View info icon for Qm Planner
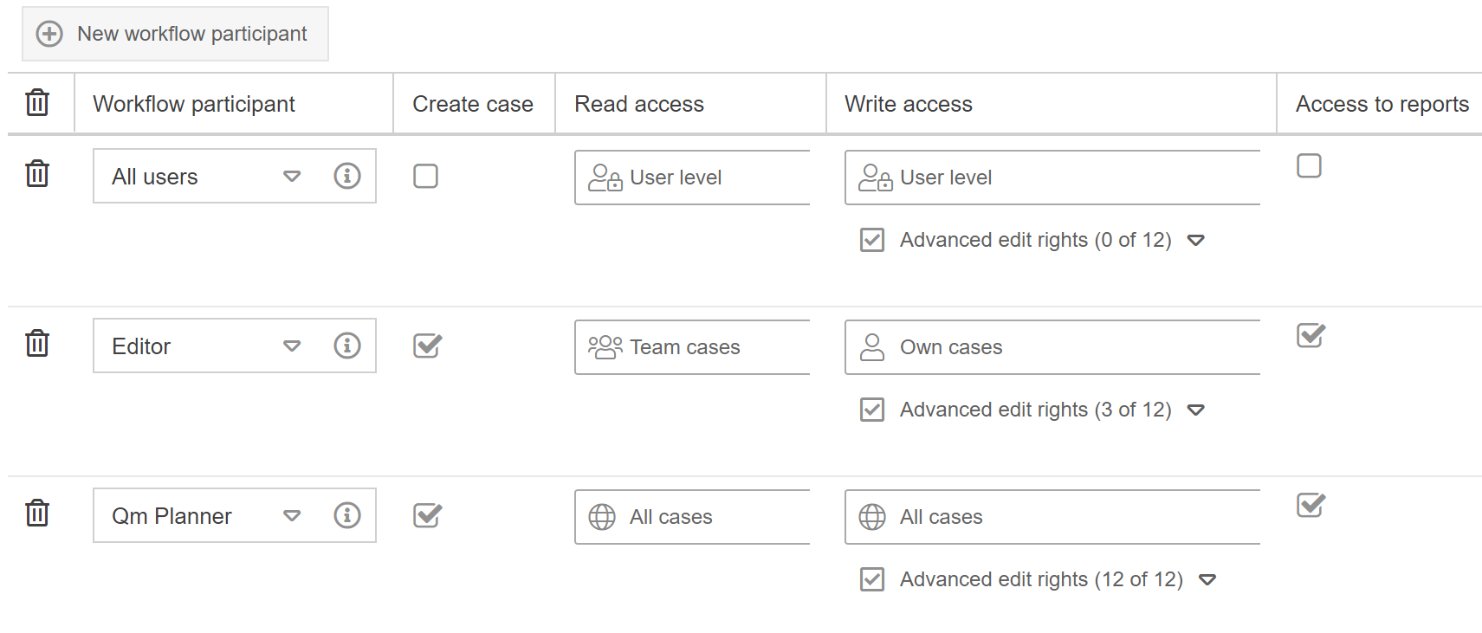 click(x=347, y=515)
